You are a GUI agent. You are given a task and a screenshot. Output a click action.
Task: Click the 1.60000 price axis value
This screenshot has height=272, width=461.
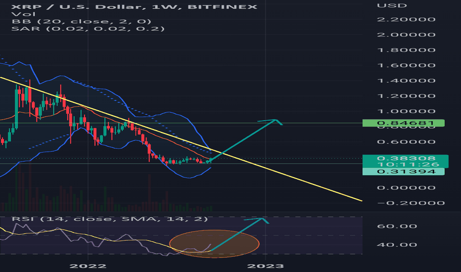pos(406,65)
